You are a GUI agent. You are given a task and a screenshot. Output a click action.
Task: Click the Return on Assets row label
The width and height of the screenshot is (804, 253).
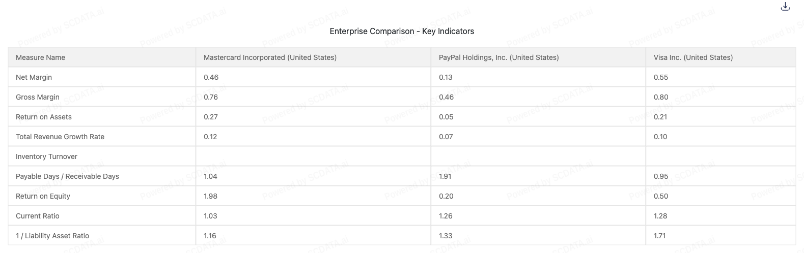click(44, 117)
